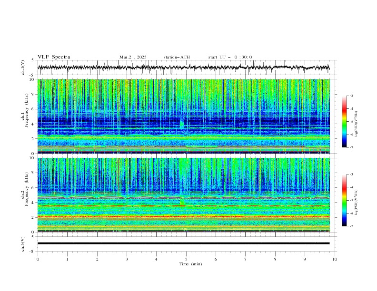Click the ch.3 black waveform band
This screenshot has width=377, height=291.
tap(184, 243)
